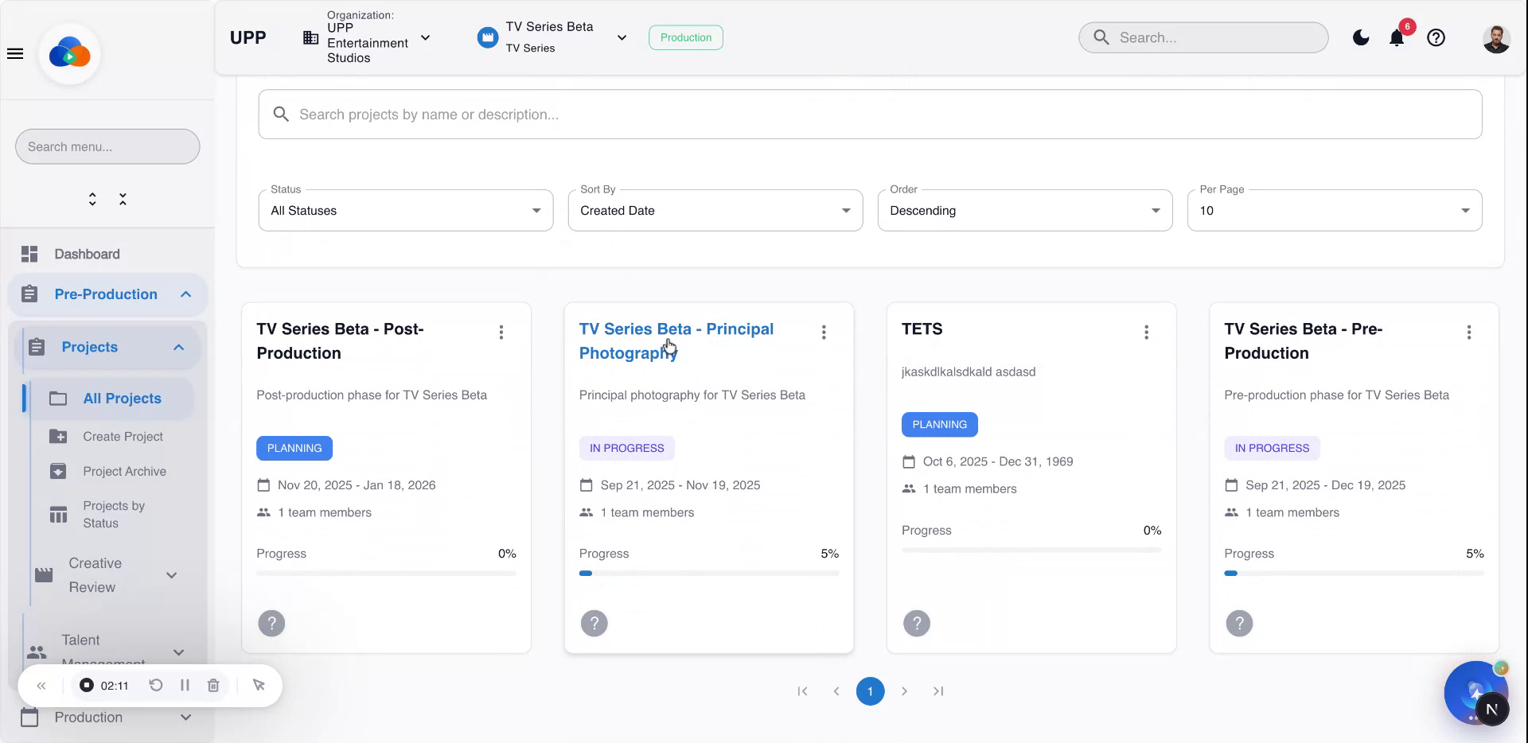The width and height of the screenshot is (1528, 743).
Task: Delete the recording with trash icon
Action: 213,685
